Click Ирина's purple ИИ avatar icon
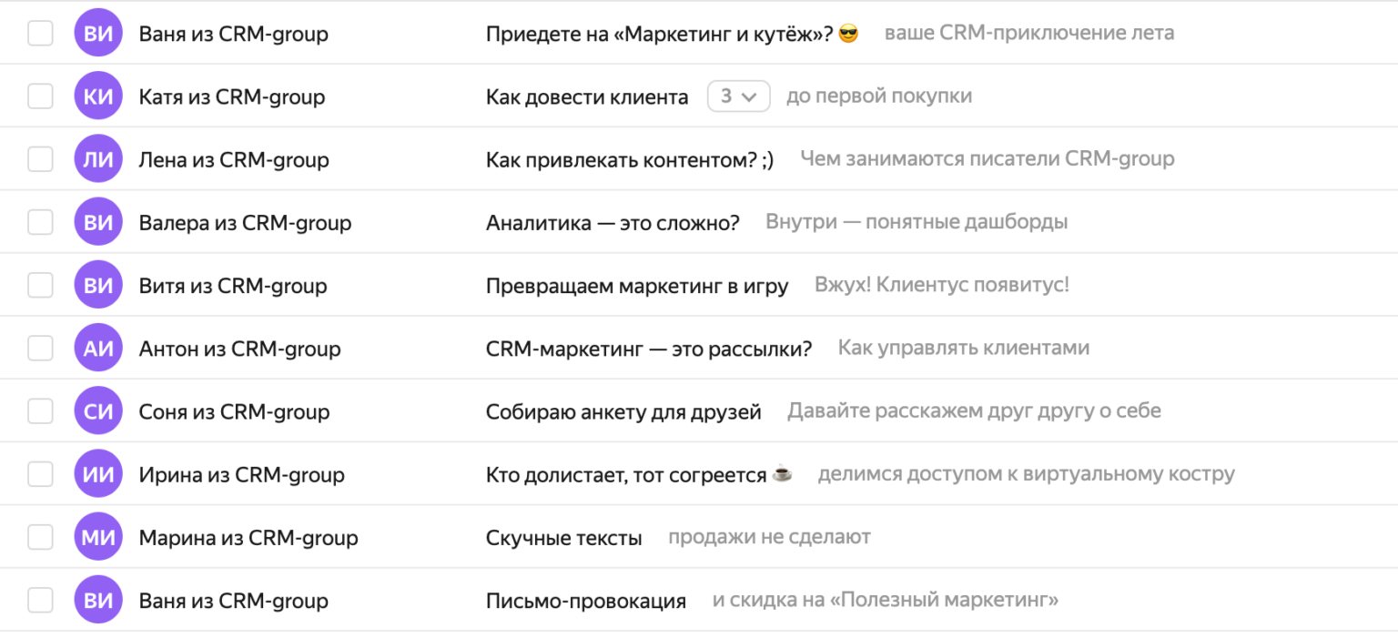 (98, 474)
